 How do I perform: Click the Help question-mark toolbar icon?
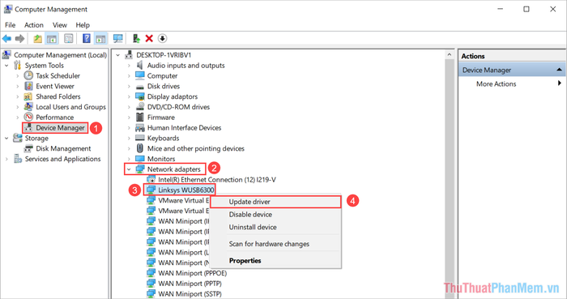(87, 38)
